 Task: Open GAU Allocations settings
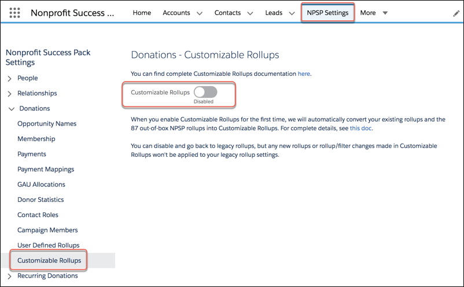pos(41,185)
